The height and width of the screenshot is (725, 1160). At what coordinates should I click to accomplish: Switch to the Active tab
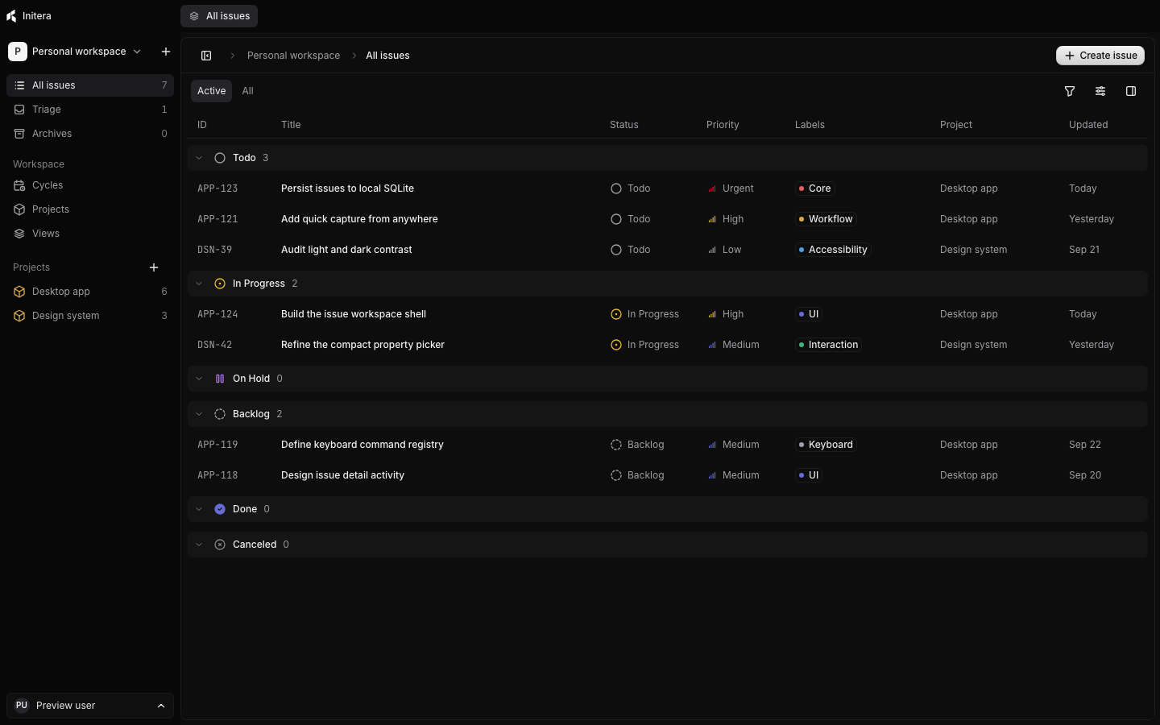(211, 91)
